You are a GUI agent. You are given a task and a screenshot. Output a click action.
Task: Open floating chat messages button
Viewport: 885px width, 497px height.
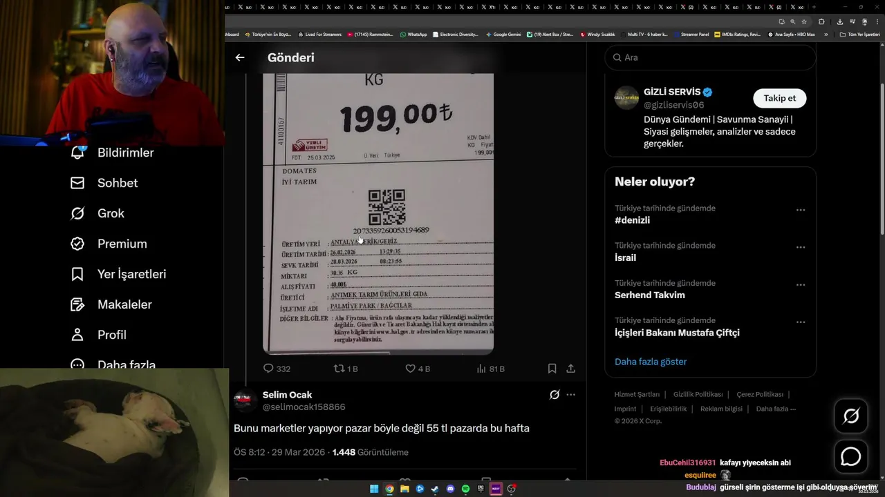(850, 456)
